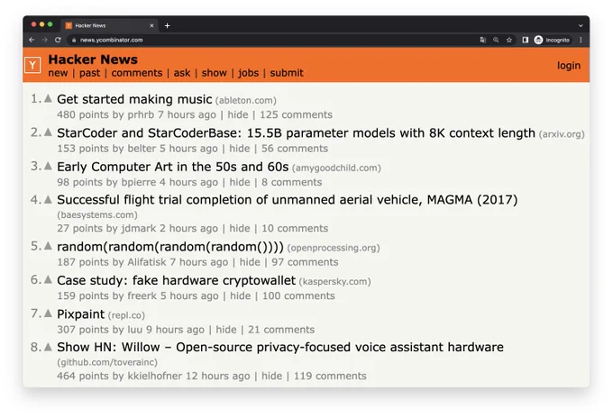
Task: View the 97 comments thread
Action: (305, 262)
